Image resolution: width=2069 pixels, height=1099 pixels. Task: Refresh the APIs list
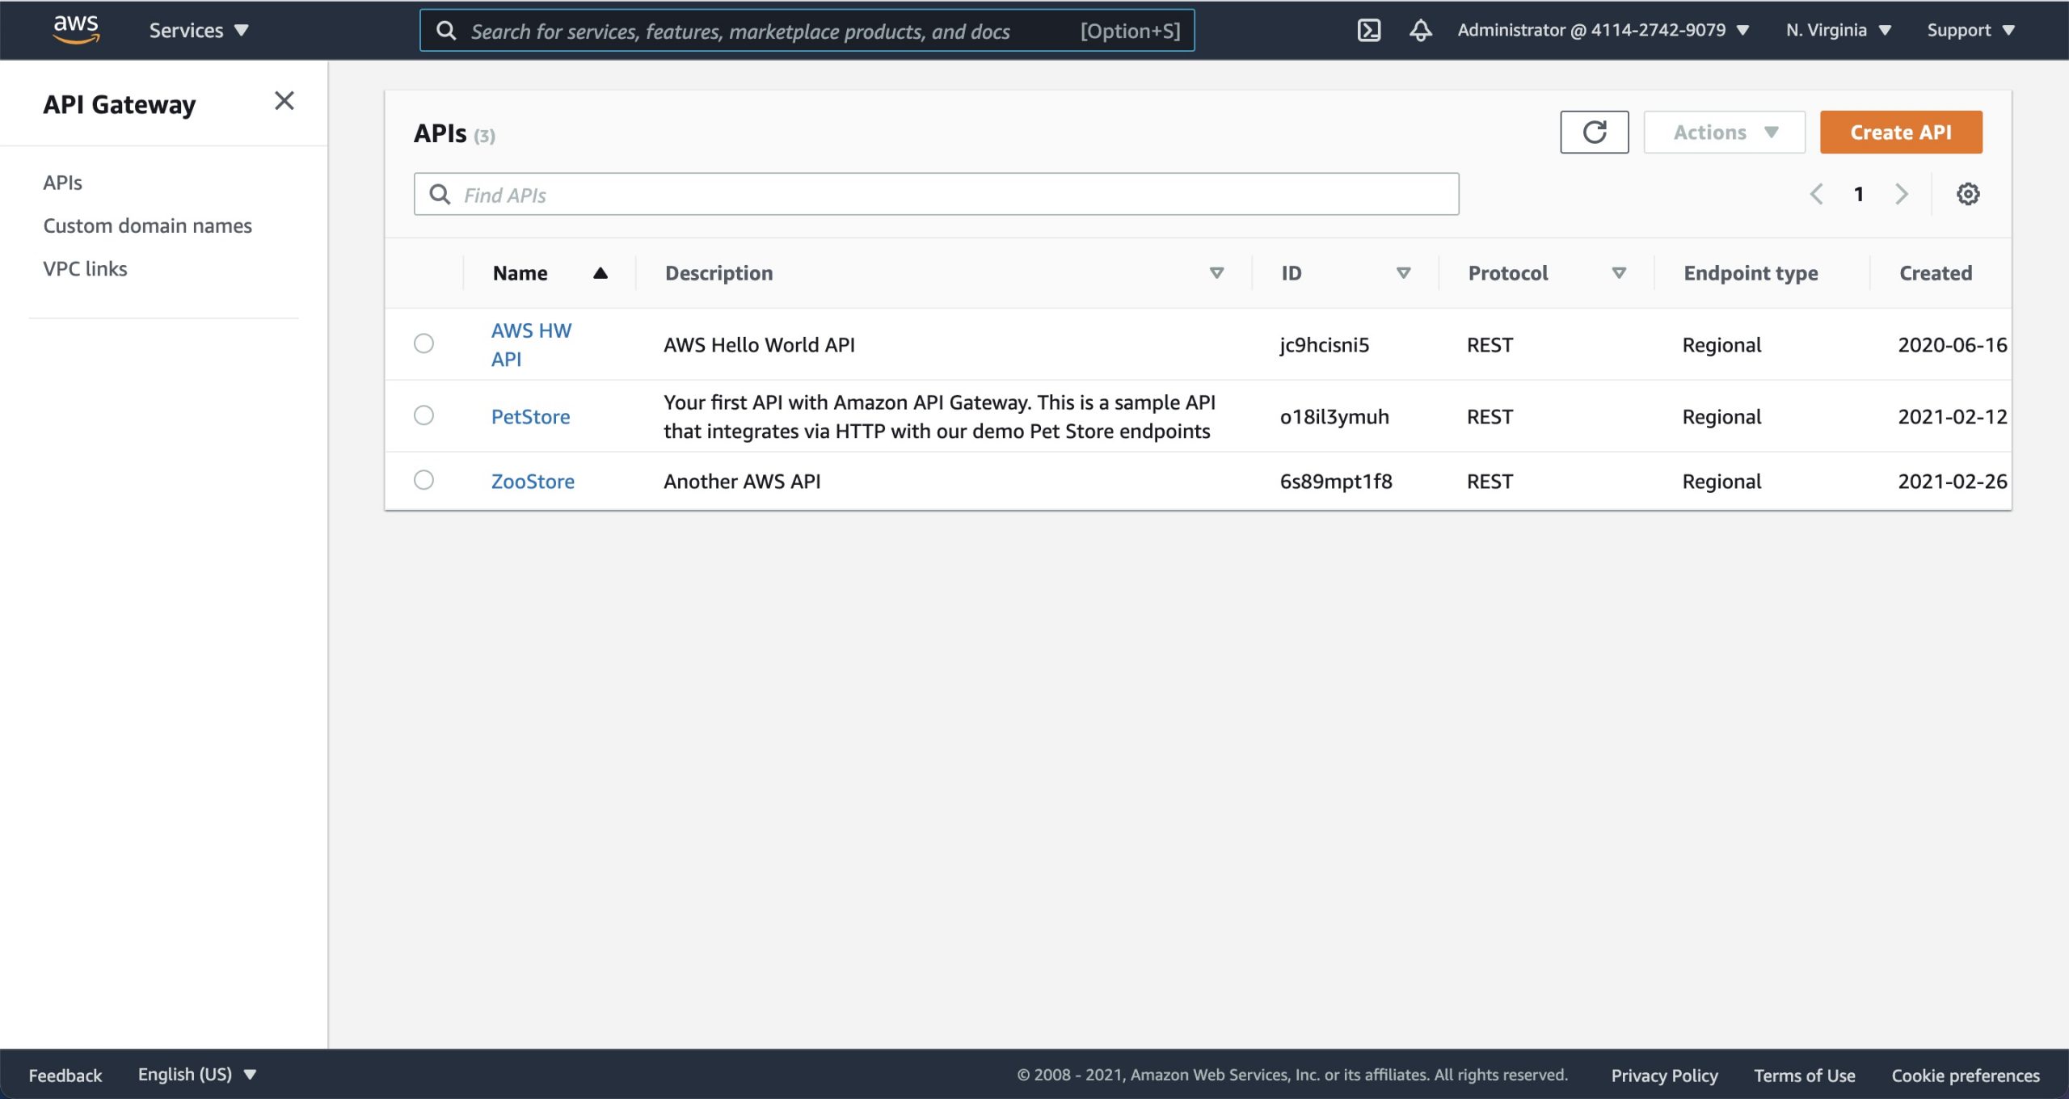(x=1594, y=132)
